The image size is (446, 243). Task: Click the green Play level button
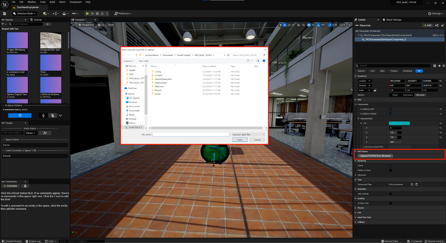point(87,13)
